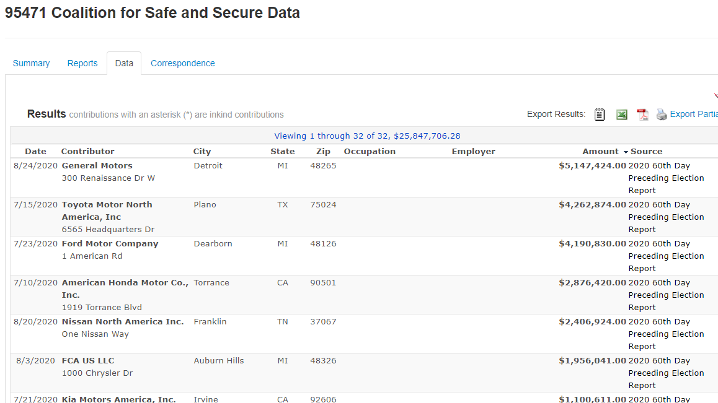
Task: Click the Amount descending sort arrow
Action: pos(626,152)
